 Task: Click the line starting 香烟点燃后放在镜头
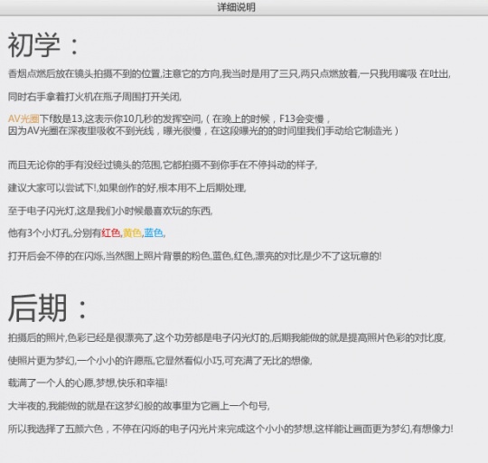[229, 74]
